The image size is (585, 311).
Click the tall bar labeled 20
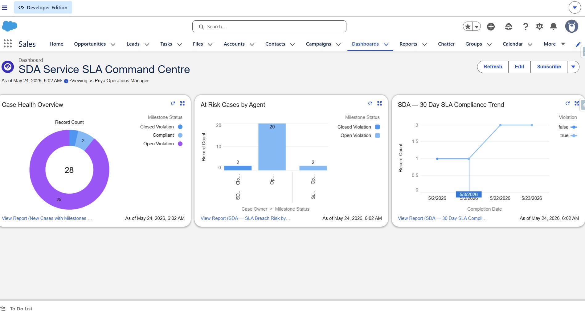tap(272, 147)
